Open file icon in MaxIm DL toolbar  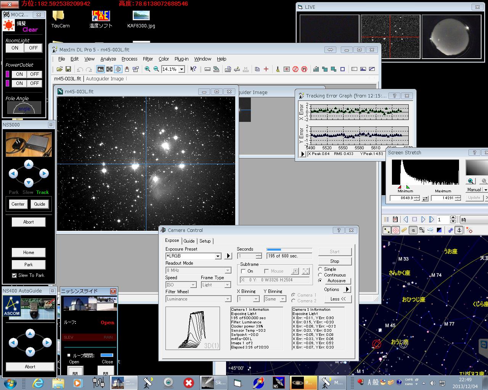59,69
